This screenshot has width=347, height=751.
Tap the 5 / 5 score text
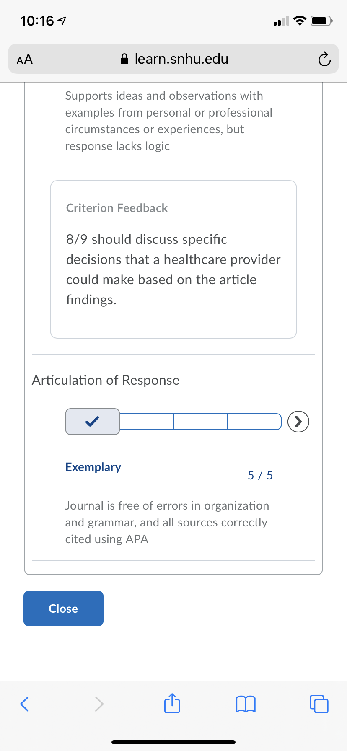[x=260, y=475]
